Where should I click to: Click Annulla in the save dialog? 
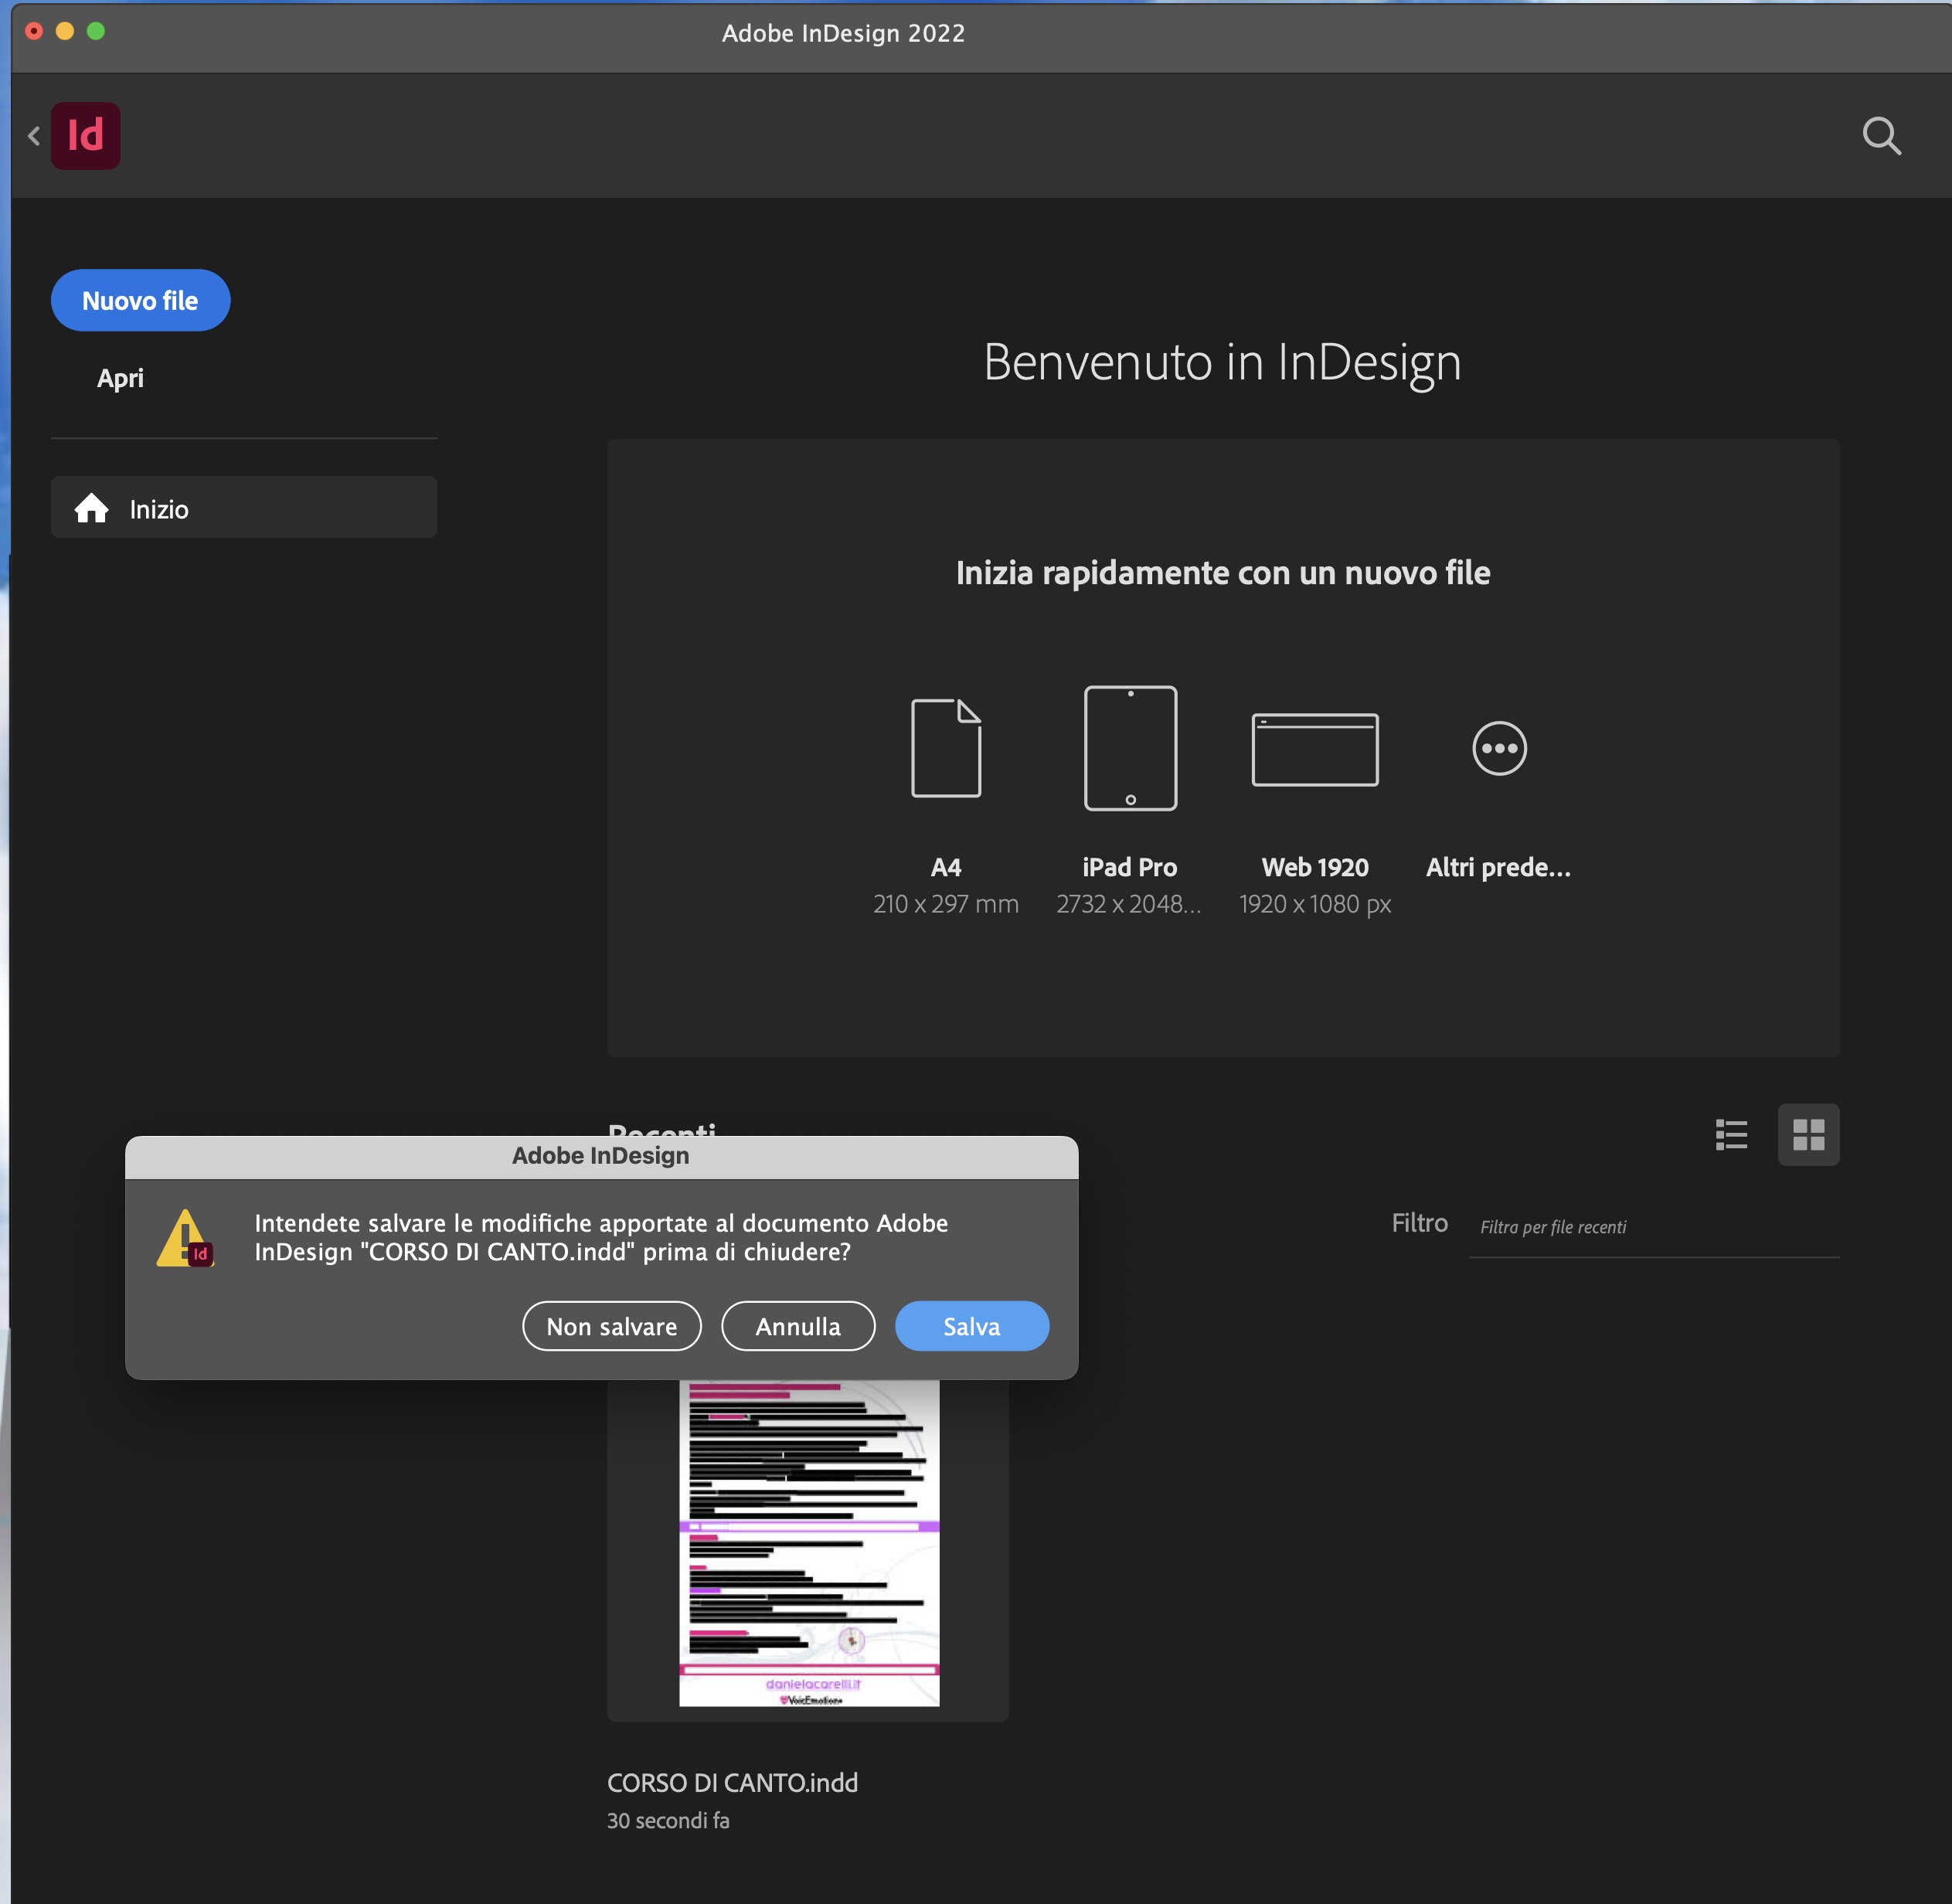click(x=798, y=1326)
